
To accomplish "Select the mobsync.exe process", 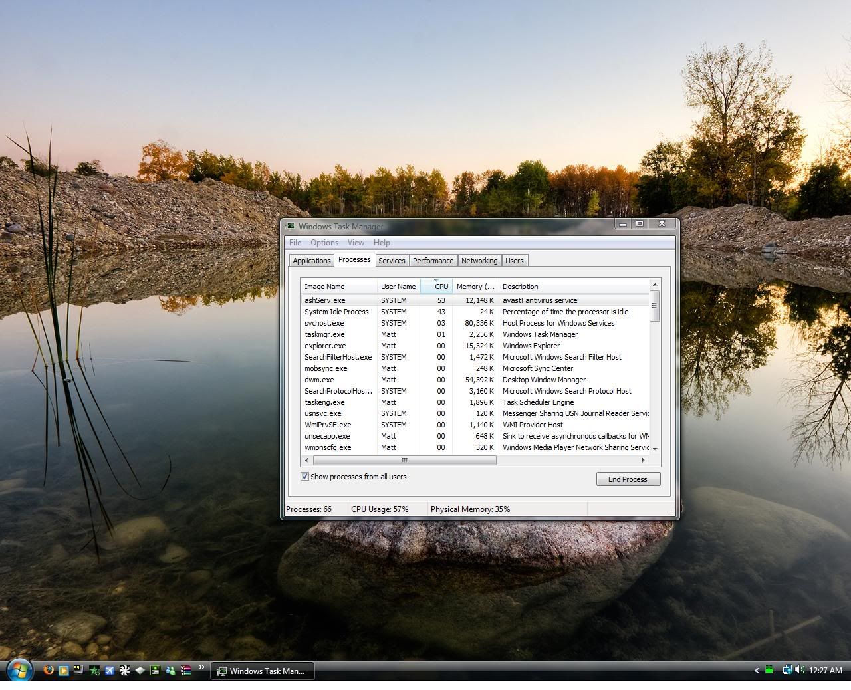I will click(475, 368).
